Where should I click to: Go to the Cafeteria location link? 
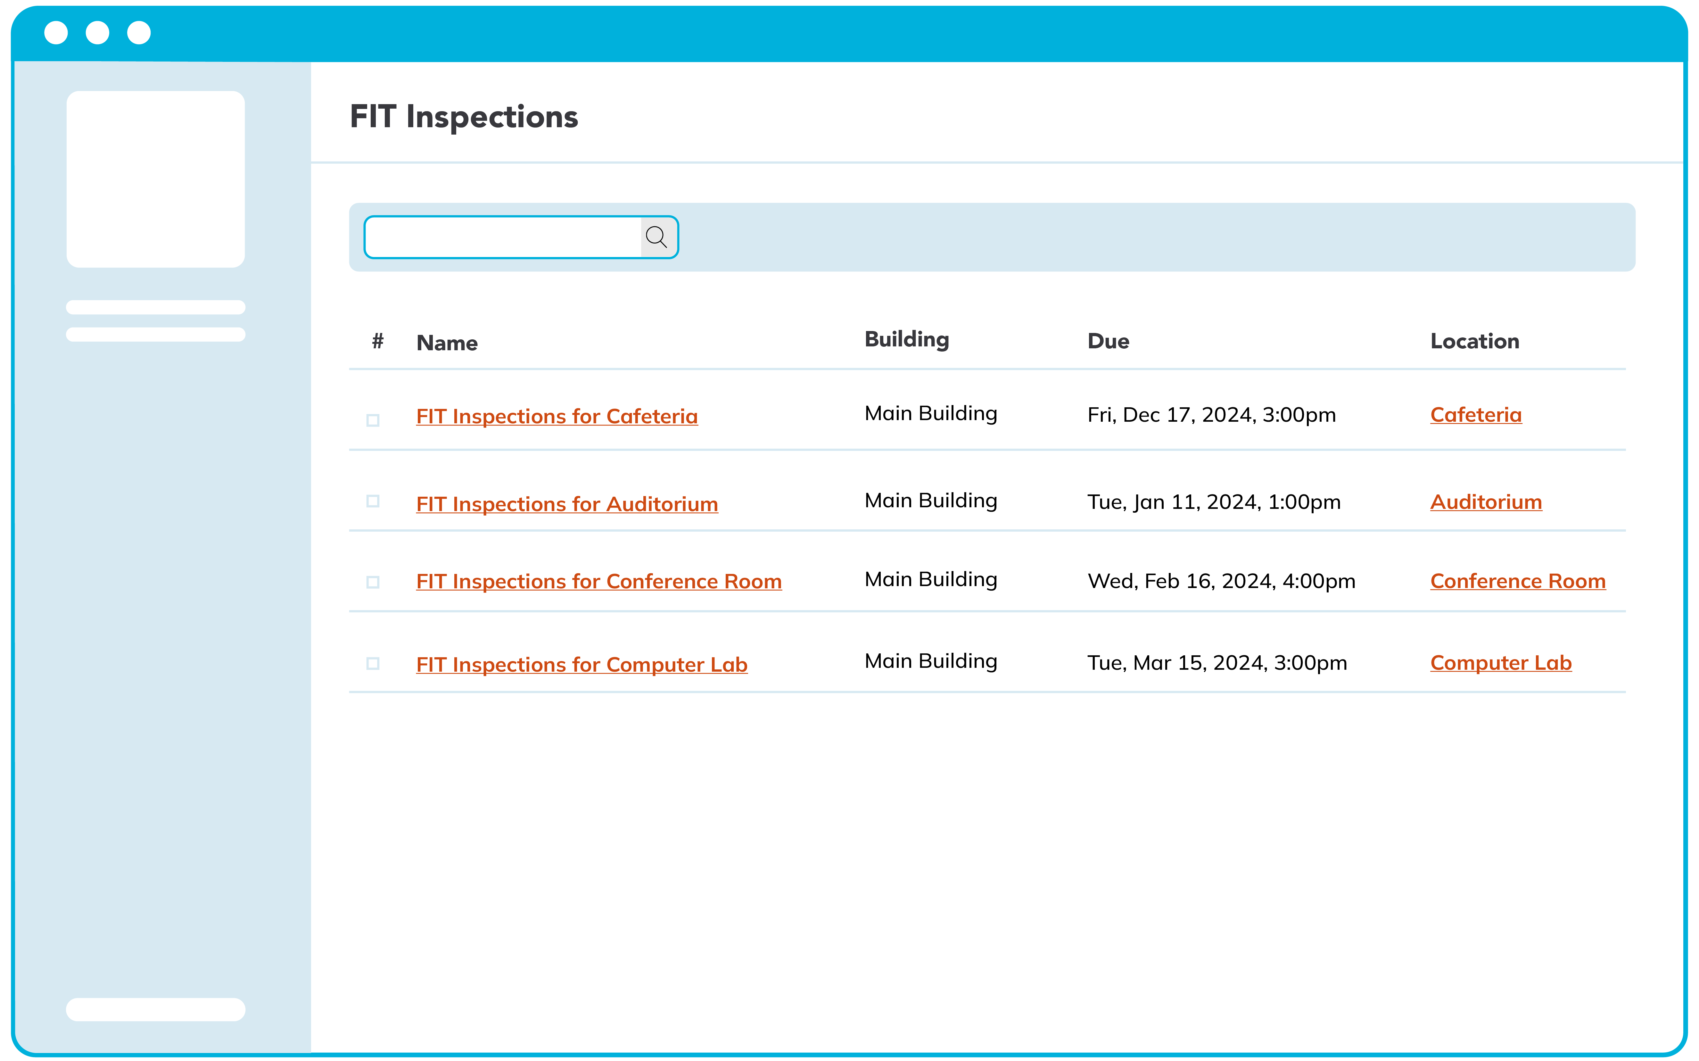(1475, 415)
